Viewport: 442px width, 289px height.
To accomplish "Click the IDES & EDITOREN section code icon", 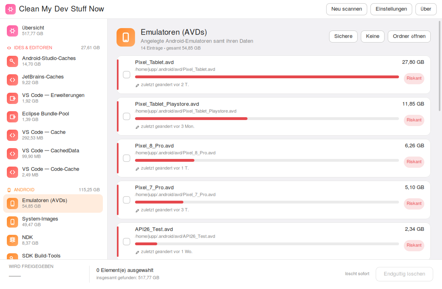I will click(x=9, y=48).
